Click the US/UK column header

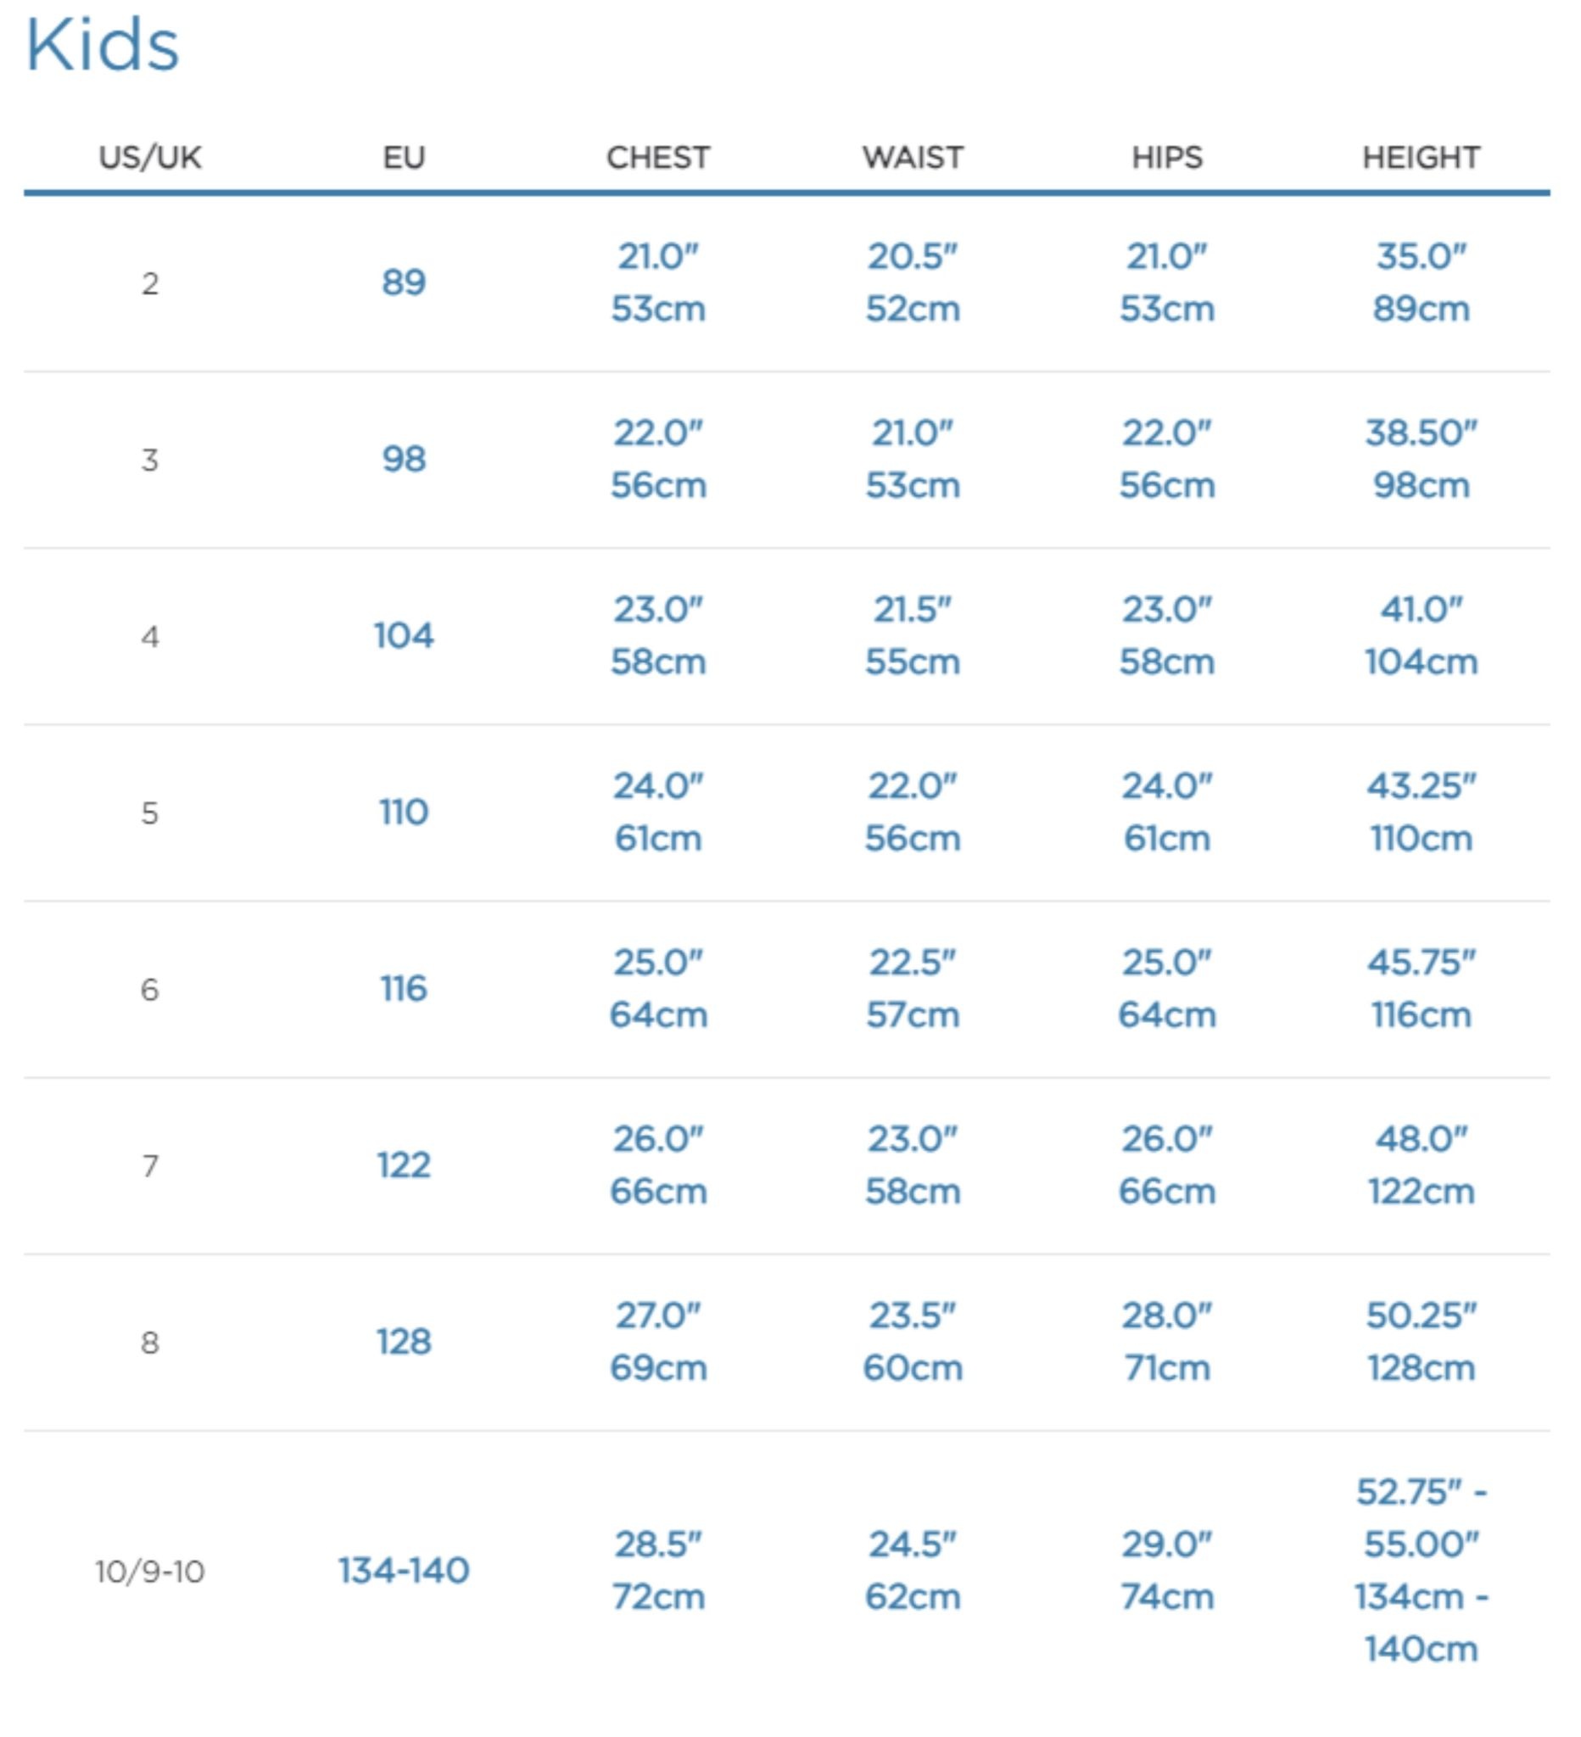pos(150,158)
